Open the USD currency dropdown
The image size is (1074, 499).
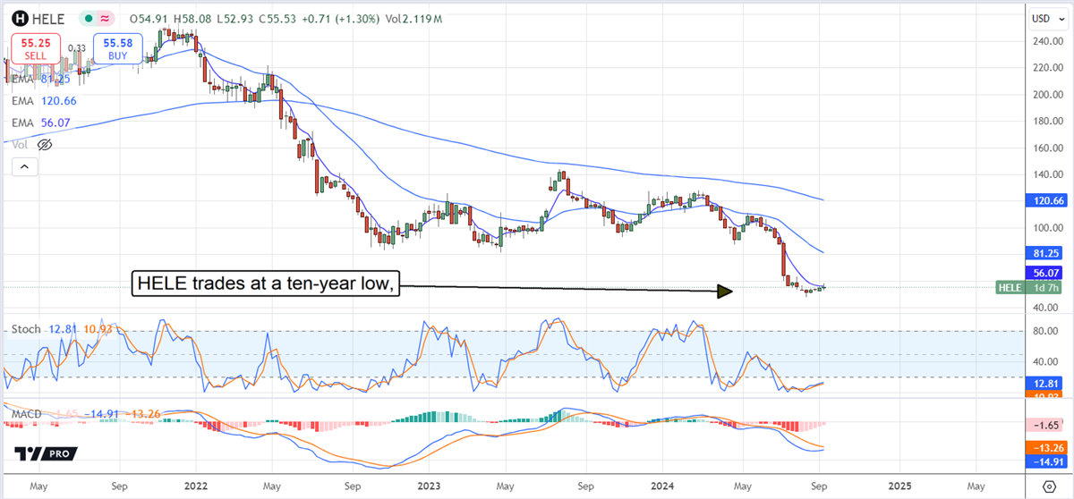1041,18
